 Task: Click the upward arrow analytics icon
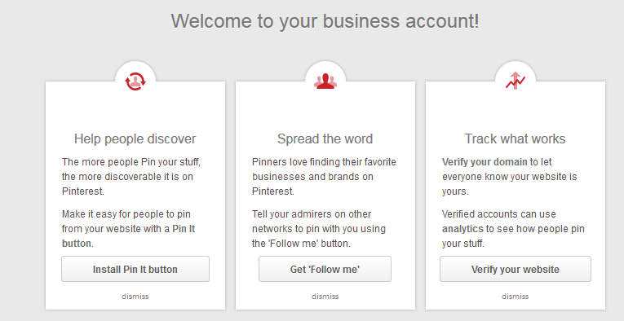[516, 81]
